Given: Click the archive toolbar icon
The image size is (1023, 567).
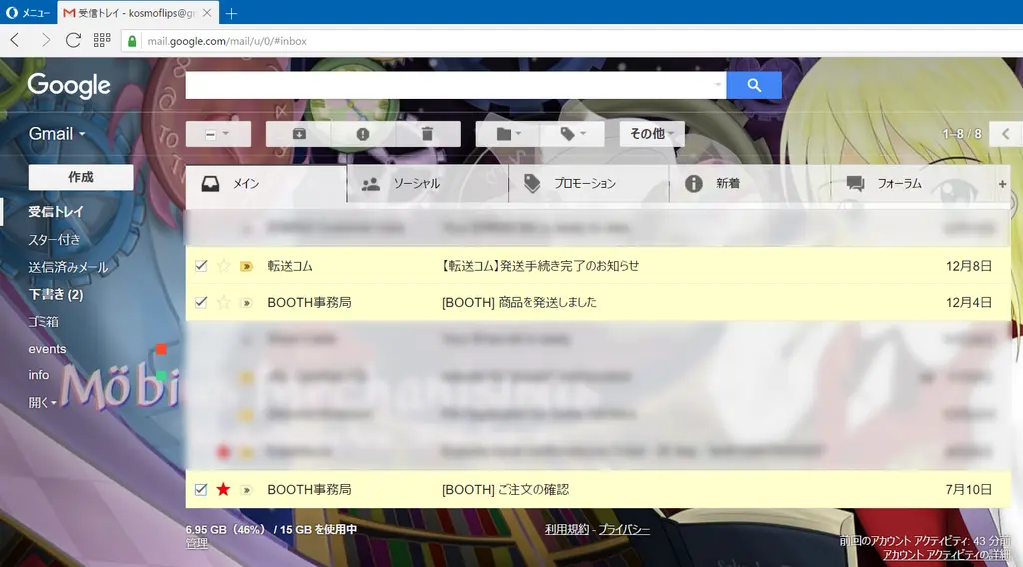Looking at the screenshot, I should click(x=298, y=134).
